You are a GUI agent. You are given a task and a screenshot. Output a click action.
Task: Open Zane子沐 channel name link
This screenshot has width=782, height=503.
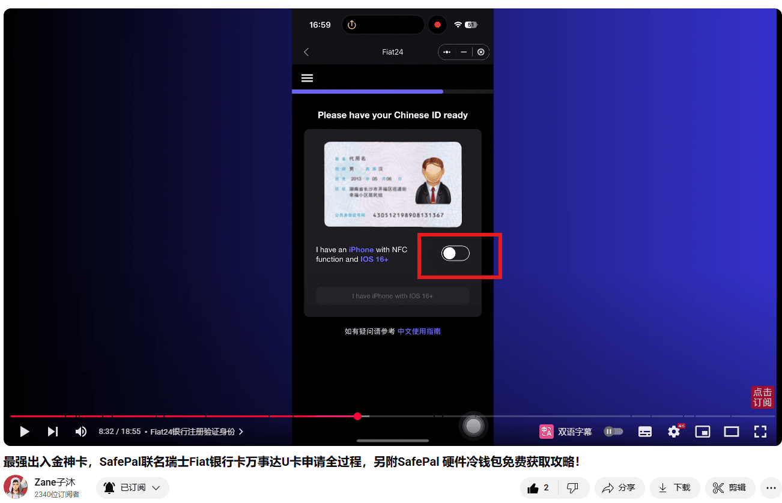click(x=55, y=483)
